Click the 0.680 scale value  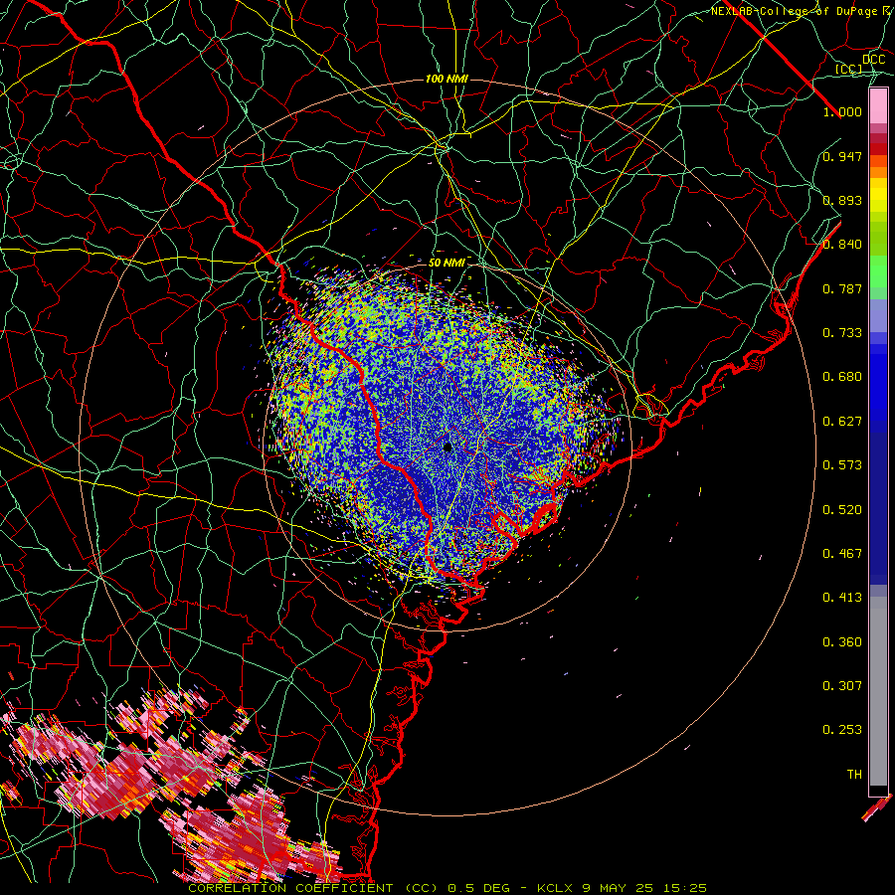(842, 377)
